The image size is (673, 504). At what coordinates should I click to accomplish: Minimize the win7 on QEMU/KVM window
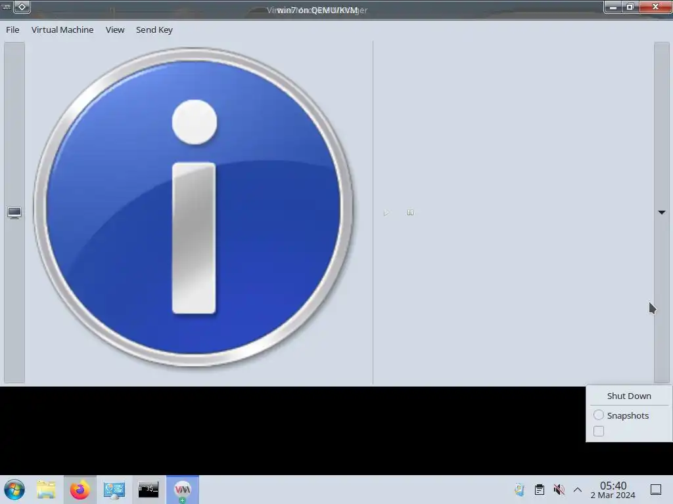point(613,7)
